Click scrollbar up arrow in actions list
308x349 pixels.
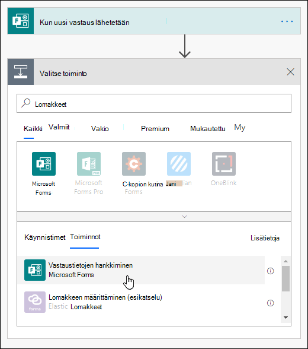(x=286, y=261)
